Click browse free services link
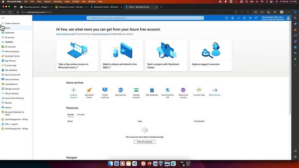The image size is (299, 168). [101, 34]
